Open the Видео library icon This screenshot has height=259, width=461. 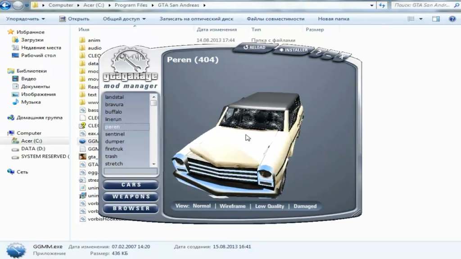click(15, 79)
